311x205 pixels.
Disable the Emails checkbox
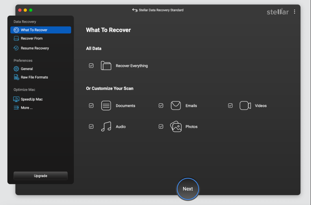(161, 106)
